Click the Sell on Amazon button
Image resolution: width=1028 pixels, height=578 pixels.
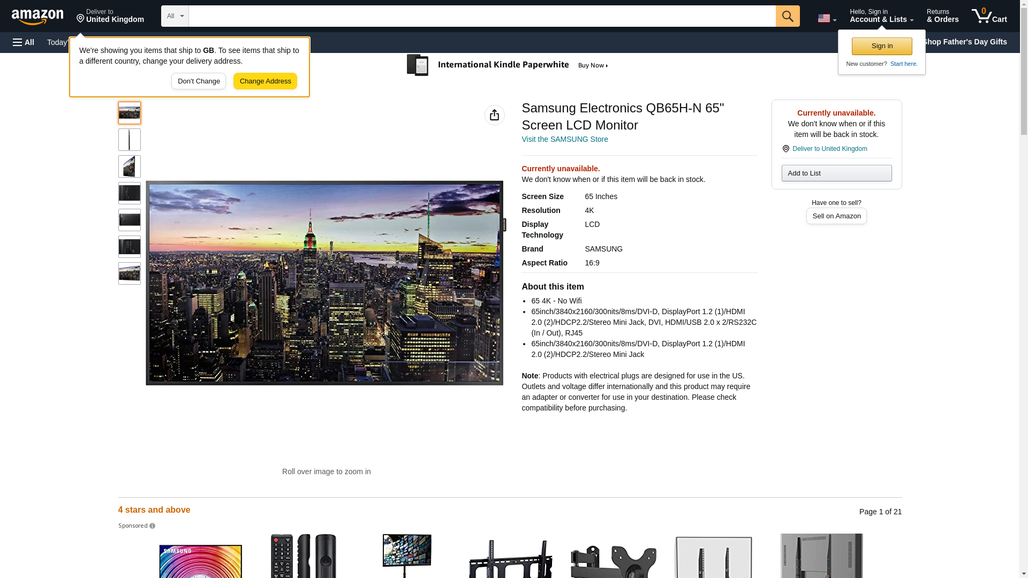click(x=836, y=216)
